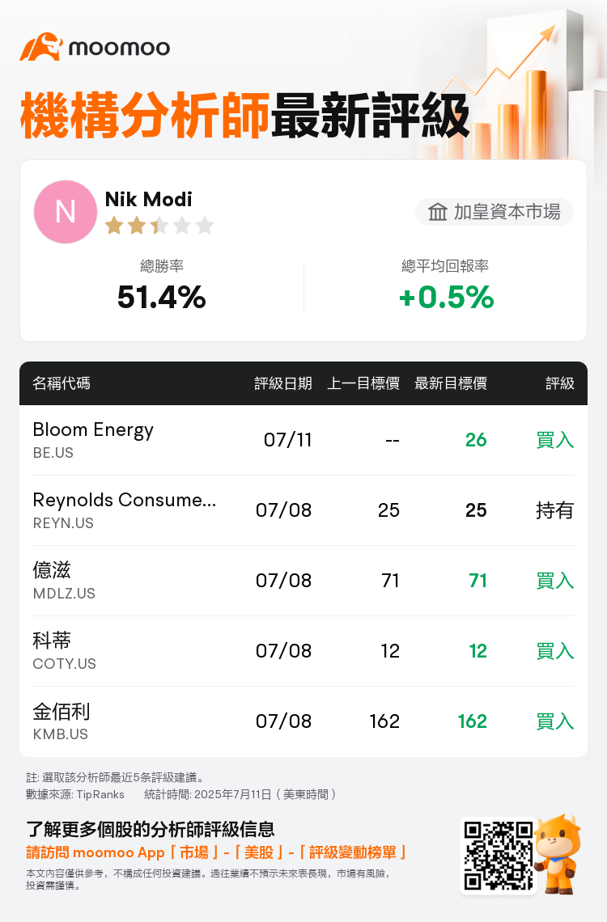
Task: Click the 最新目標價 column header
Action: pos(451,383)
